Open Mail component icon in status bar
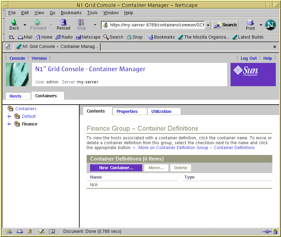Viewport: 281px width, 237px height. (x=20, y=231)
